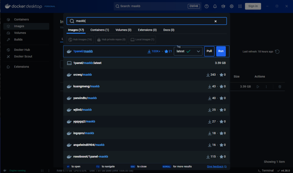This screenshot has width=293, height=173.
Task: Click the star rating of 1panel/maxkb
Action: click(168, 51)
